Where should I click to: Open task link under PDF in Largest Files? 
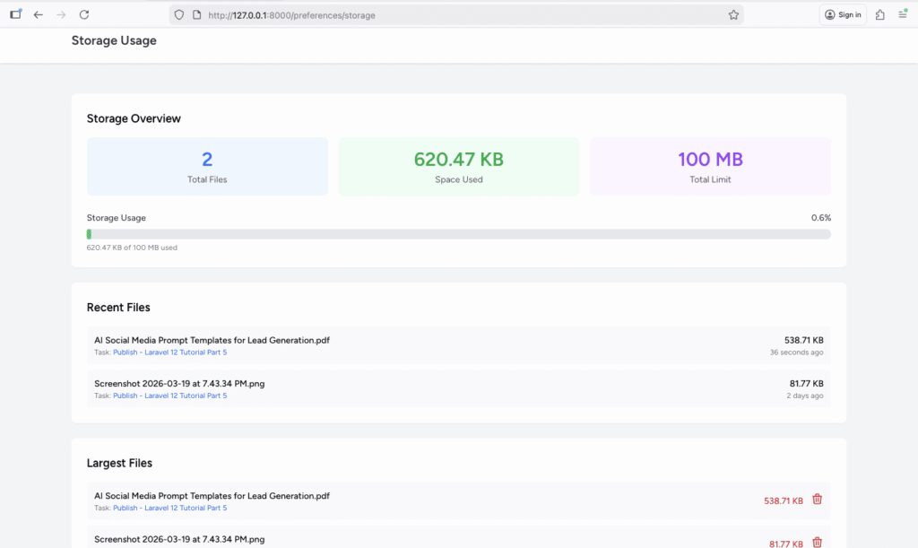click(169, 508)
